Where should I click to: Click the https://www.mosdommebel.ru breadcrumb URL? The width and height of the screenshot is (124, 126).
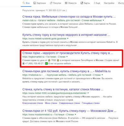[48, 114]
